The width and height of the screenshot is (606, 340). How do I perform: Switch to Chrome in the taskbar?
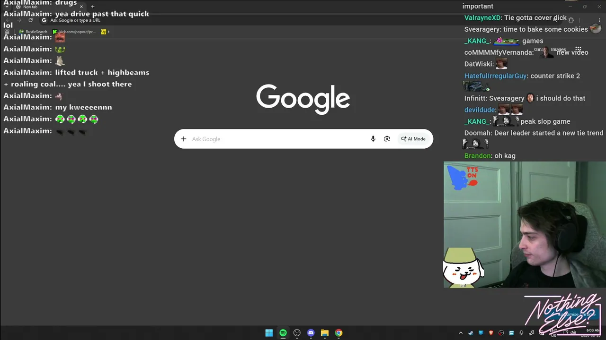339,333
